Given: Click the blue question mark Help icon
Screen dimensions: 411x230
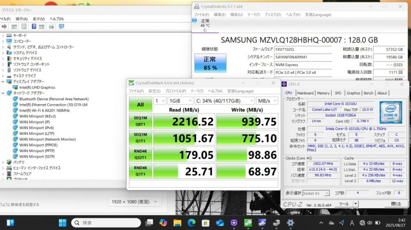Looking at the screenshot, I should 34,26.
